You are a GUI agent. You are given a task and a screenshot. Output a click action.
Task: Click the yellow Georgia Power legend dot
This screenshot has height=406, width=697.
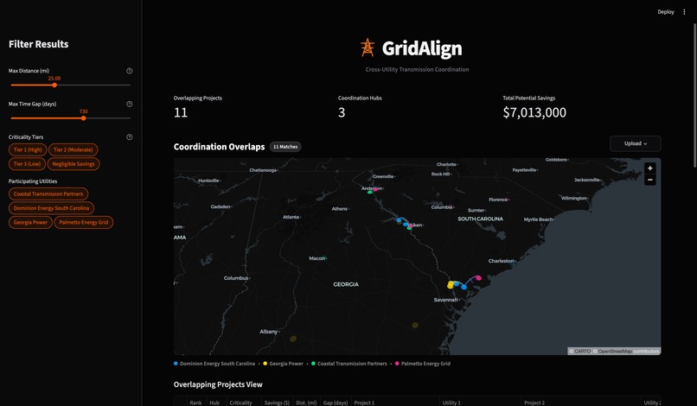coord(265,364)
